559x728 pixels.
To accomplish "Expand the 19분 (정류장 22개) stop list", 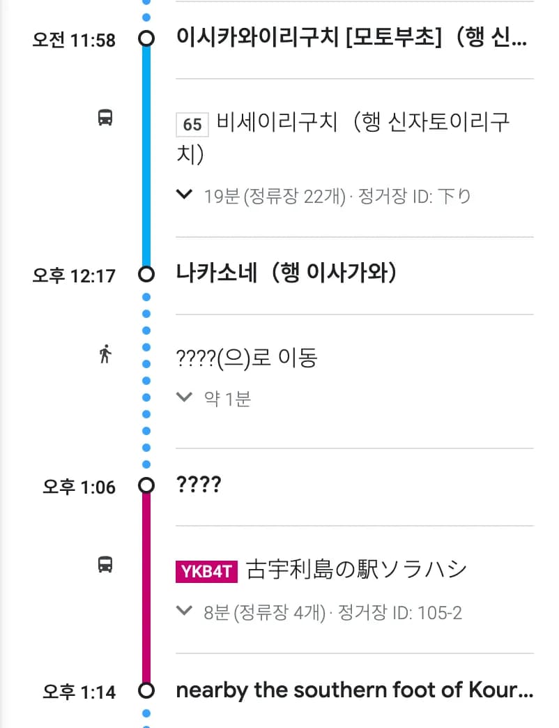I will [184, 195].
